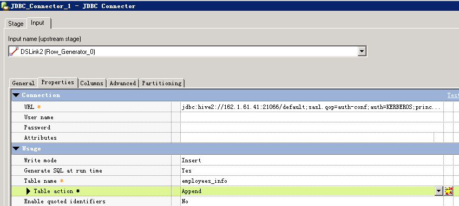Click the User name value field
Image resolution: width=459 pixels, height=206 pixels.
coord(312,118)
